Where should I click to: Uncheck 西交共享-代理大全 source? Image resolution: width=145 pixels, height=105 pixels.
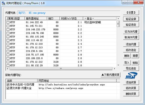[8, 88]
